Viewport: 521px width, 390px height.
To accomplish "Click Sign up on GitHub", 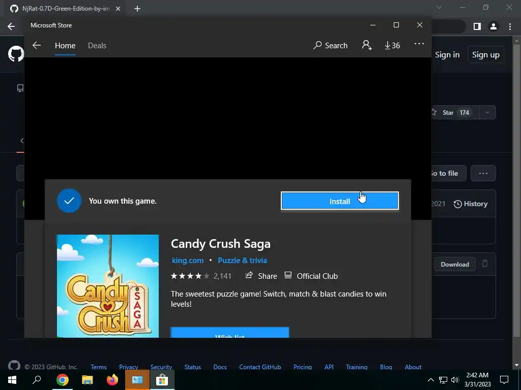I will tap(486, 55).
